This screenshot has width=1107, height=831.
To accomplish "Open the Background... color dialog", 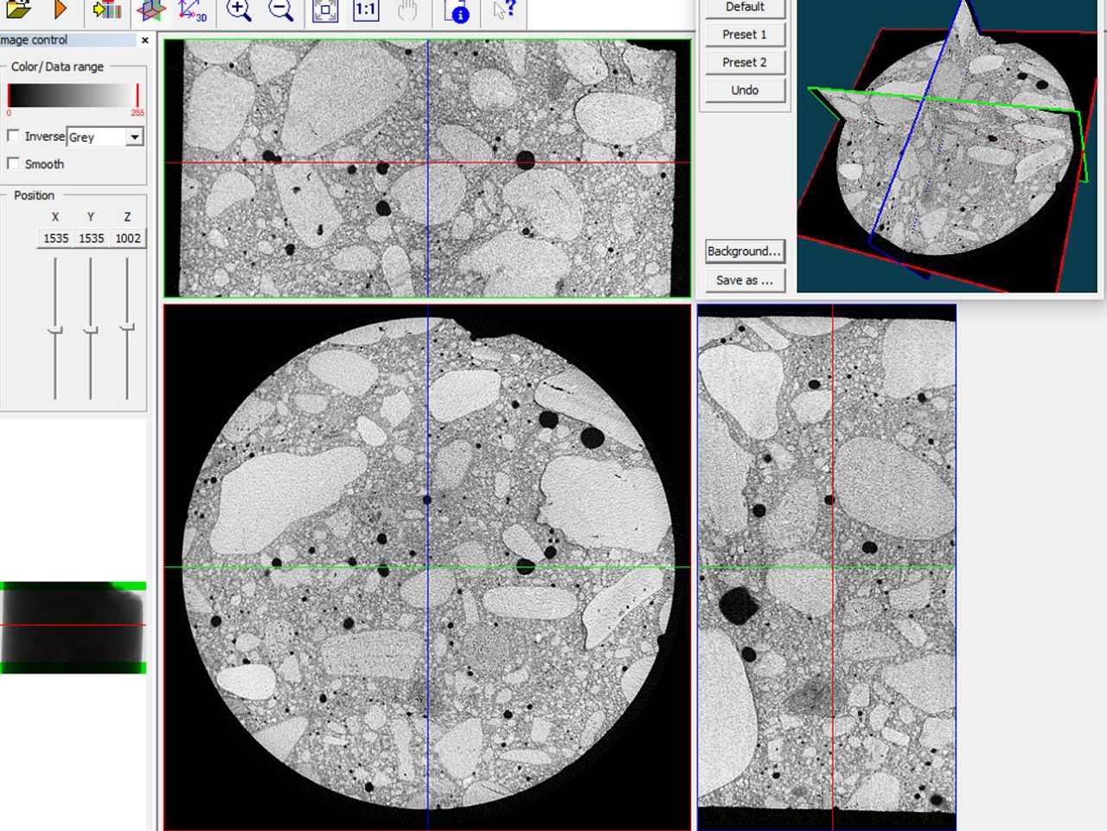I will point(745,252).
